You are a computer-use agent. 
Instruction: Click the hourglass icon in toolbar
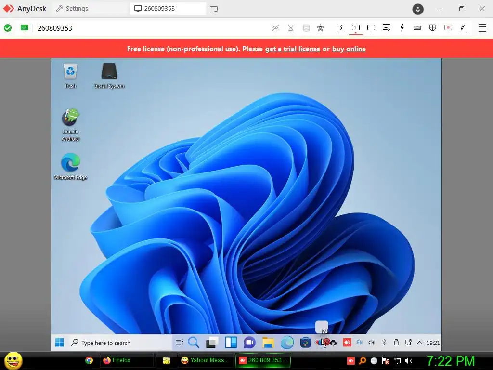291,28
